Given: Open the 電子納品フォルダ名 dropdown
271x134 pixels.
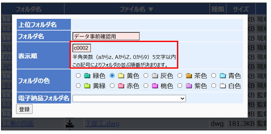Looking at the screenshot, I should coord(129,98).
